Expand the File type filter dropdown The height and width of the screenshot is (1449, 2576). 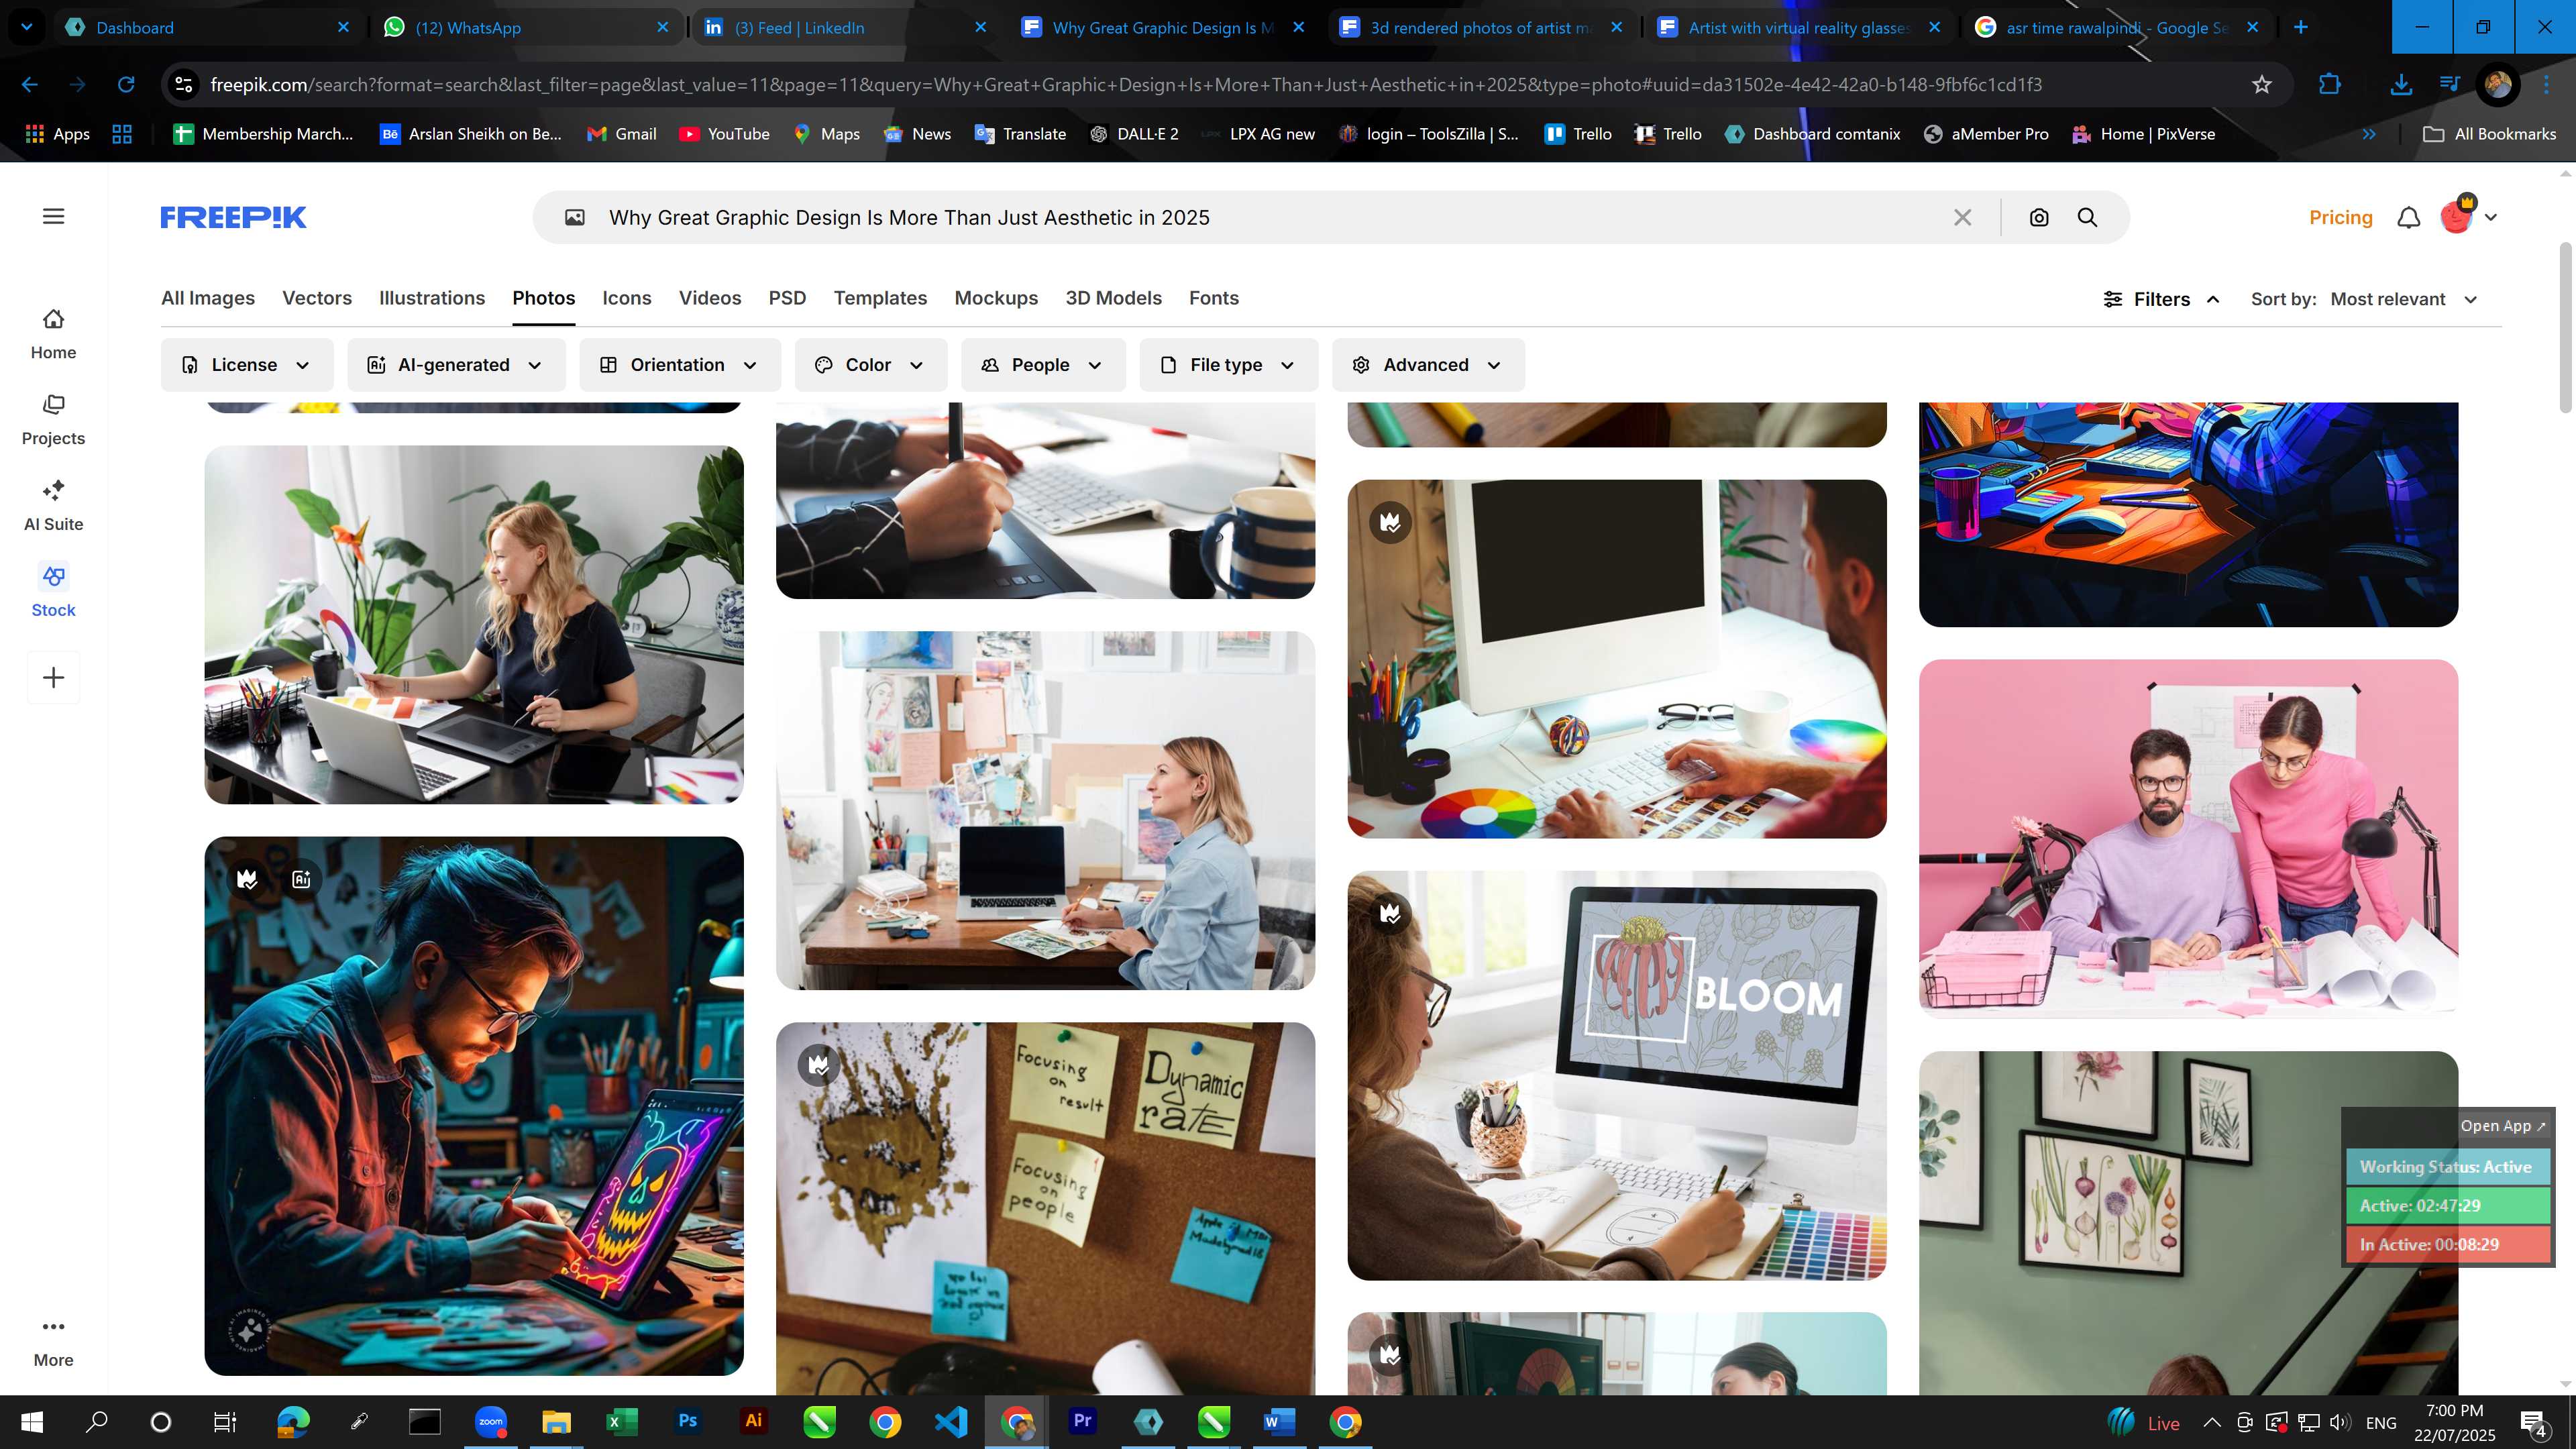click(x=1229, y=365)
